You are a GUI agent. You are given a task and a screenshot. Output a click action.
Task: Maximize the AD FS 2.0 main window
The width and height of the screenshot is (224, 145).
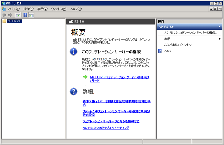tap(216, 3)
